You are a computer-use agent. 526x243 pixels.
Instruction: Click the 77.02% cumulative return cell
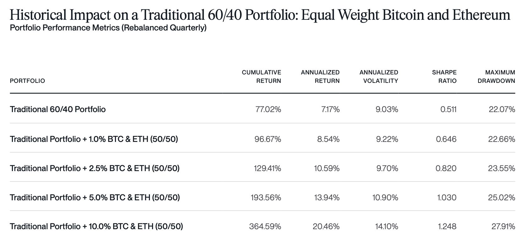[x=268, y=109]
